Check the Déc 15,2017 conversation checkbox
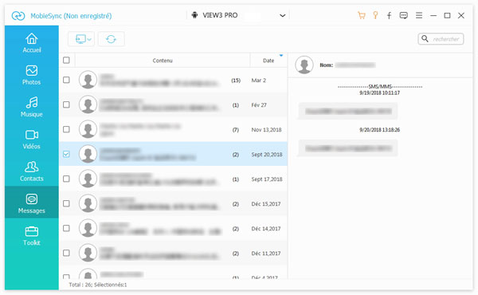 coord(66,203)
